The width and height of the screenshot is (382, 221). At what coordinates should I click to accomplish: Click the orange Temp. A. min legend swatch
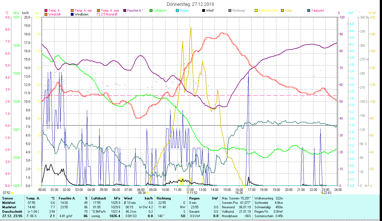(72, 10)
